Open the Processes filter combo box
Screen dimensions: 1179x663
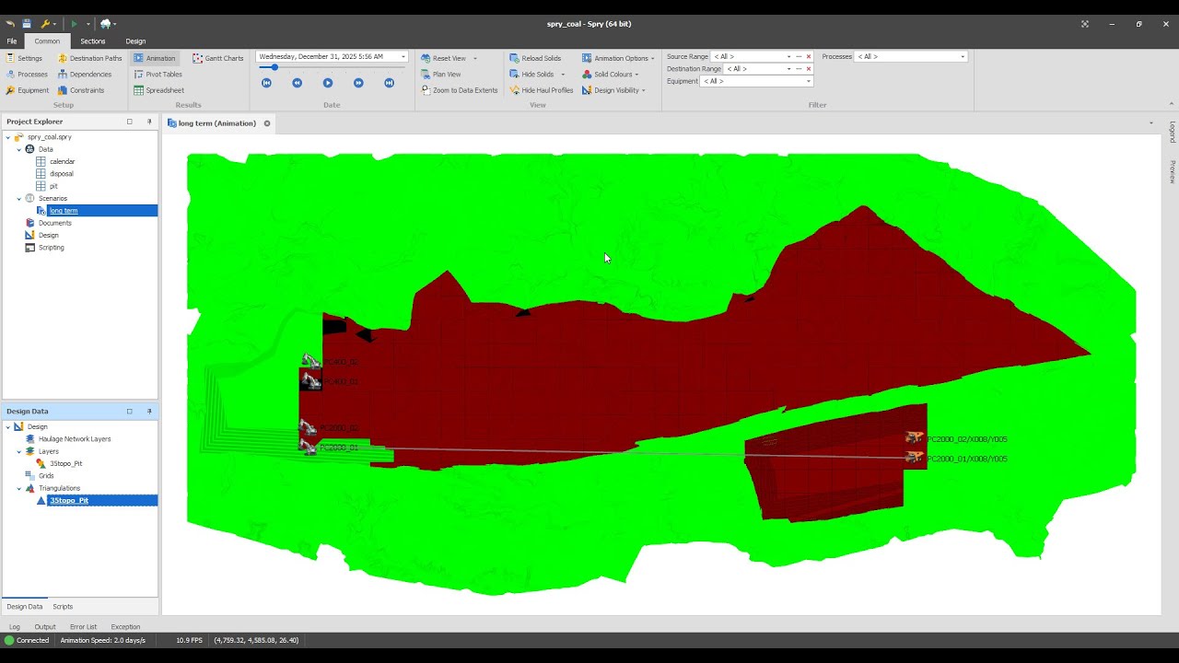pyautogui.click(x=911, y=57)
